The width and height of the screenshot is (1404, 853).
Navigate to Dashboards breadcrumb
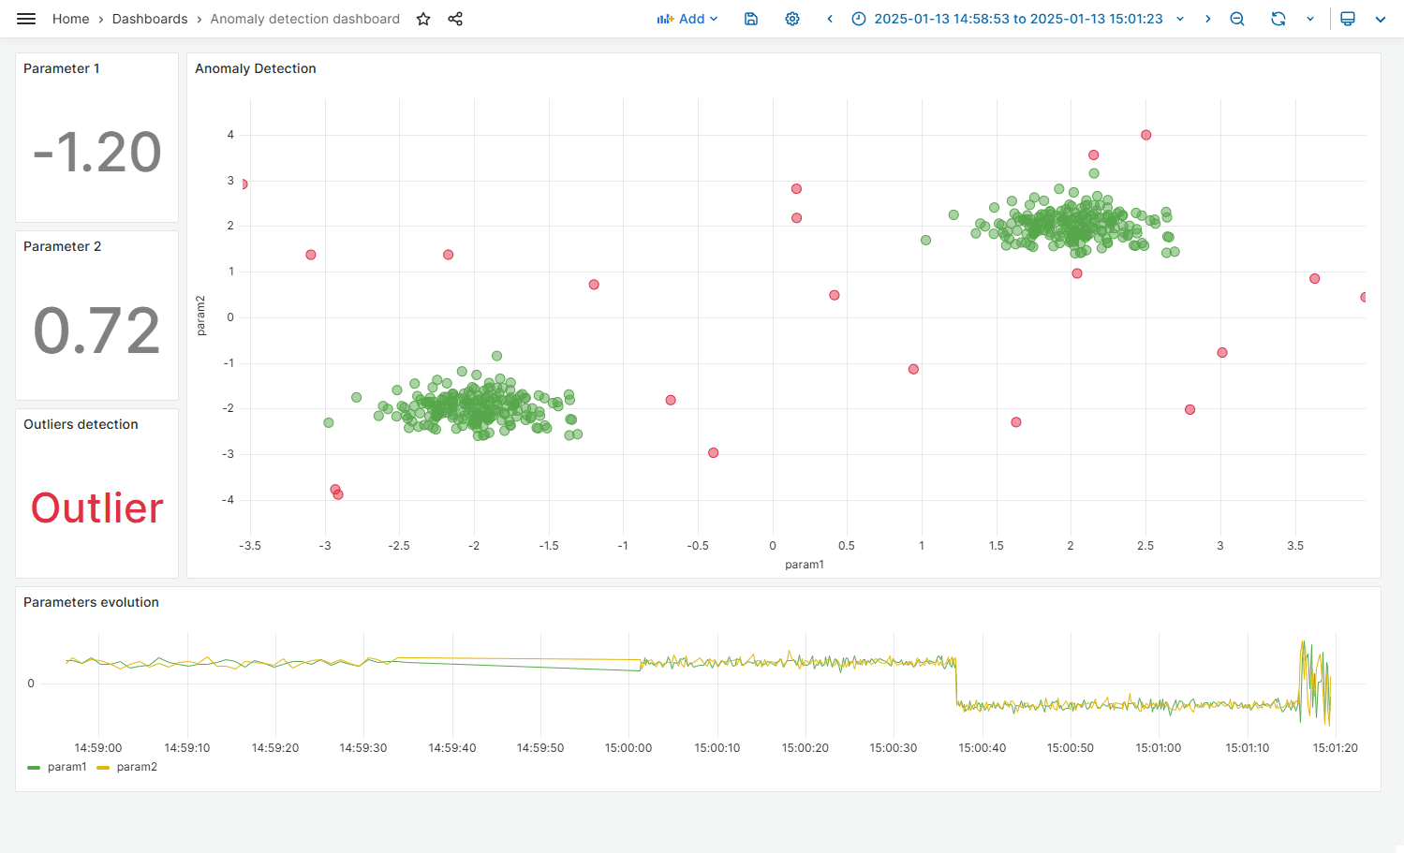click(x=150, y=19)
